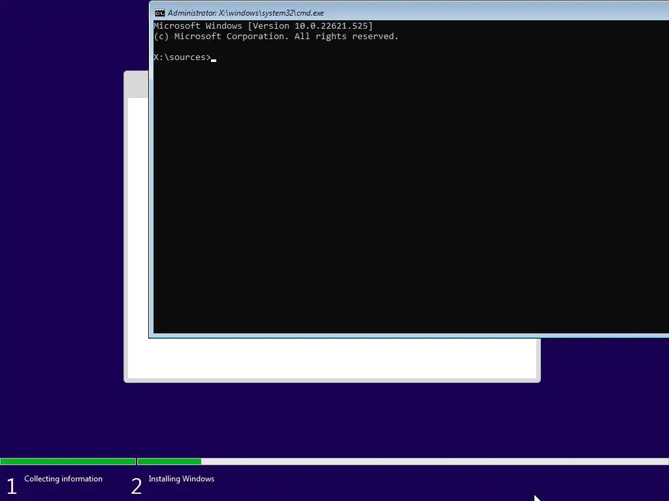Screen dimensions: 669x501
Task: Click the Installing Windows progress bar
Action: pos(402,461)
